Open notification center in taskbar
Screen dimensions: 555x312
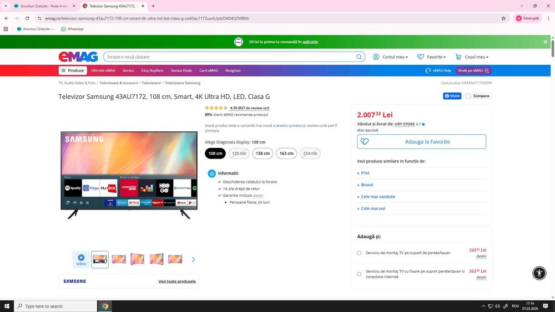(546, 306)
